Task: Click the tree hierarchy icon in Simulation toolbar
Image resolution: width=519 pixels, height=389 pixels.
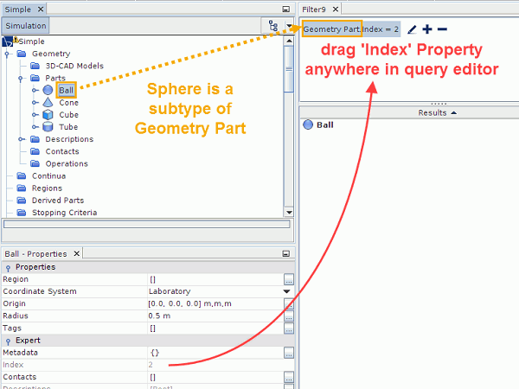Action: [274, 26]
